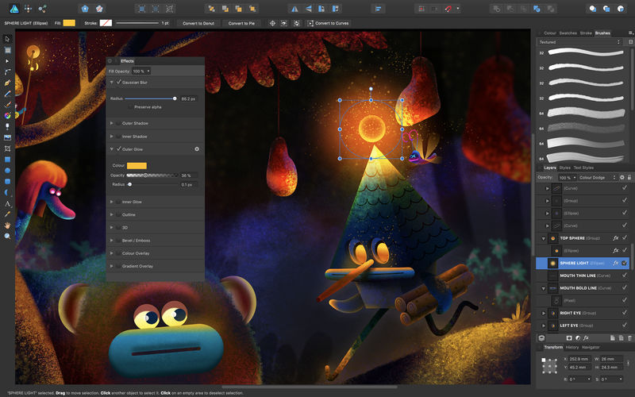The height and width of the screenshot is (397, 635).
Task: Choose the Move tool arrow
Action: (x=7, y=38)
